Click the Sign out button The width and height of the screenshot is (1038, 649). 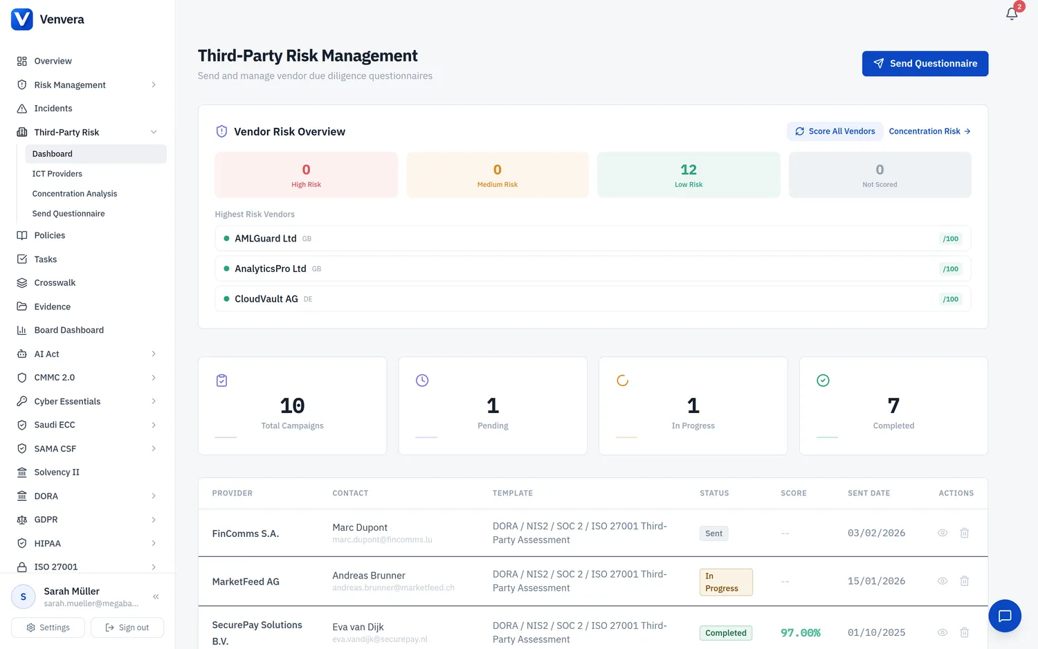coord(127,628)
